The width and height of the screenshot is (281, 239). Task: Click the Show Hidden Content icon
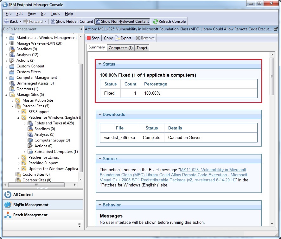coord(53,22)
